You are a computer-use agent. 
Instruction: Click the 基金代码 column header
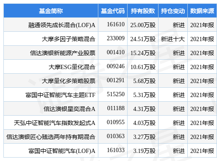[x=113, y=11]
